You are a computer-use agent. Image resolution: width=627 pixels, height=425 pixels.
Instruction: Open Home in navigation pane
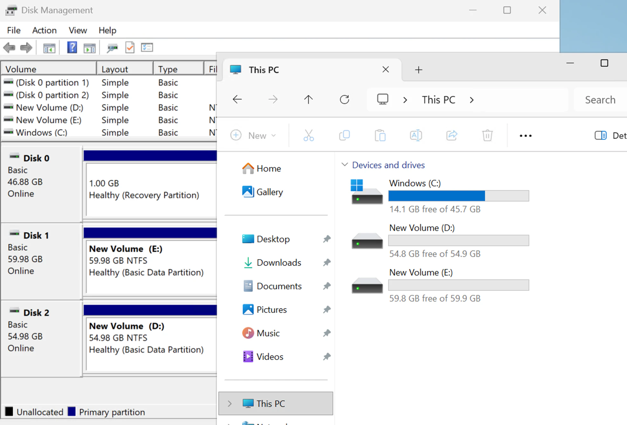(x=262, y=168)
